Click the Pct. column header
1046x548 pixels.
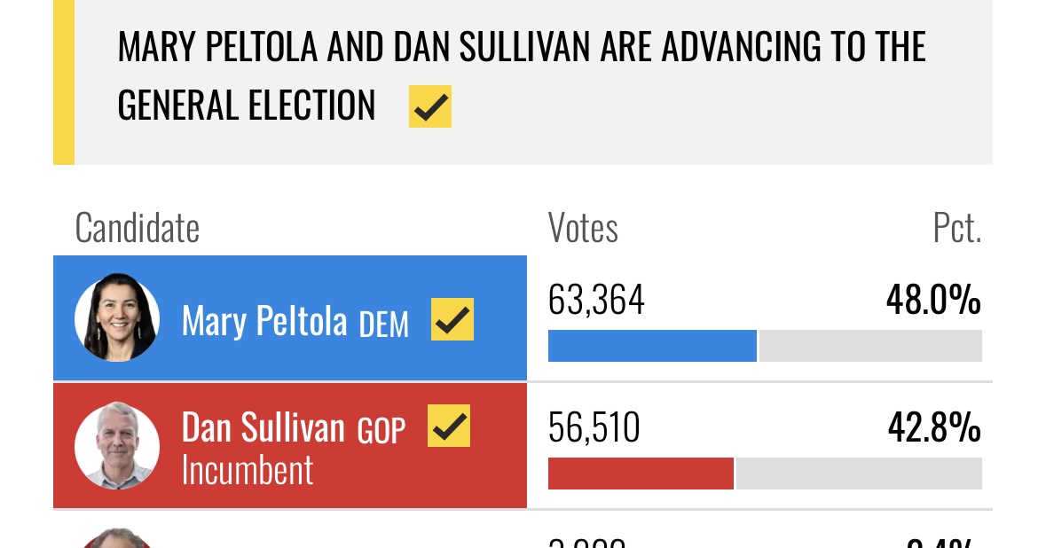coord(957,228)
